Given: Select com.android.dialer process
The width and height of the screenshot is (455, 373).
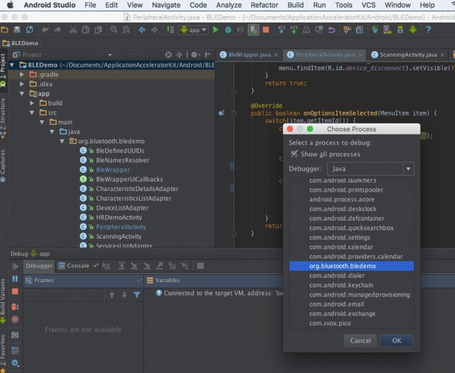Looking at the screenshot, I should point(351,275).
